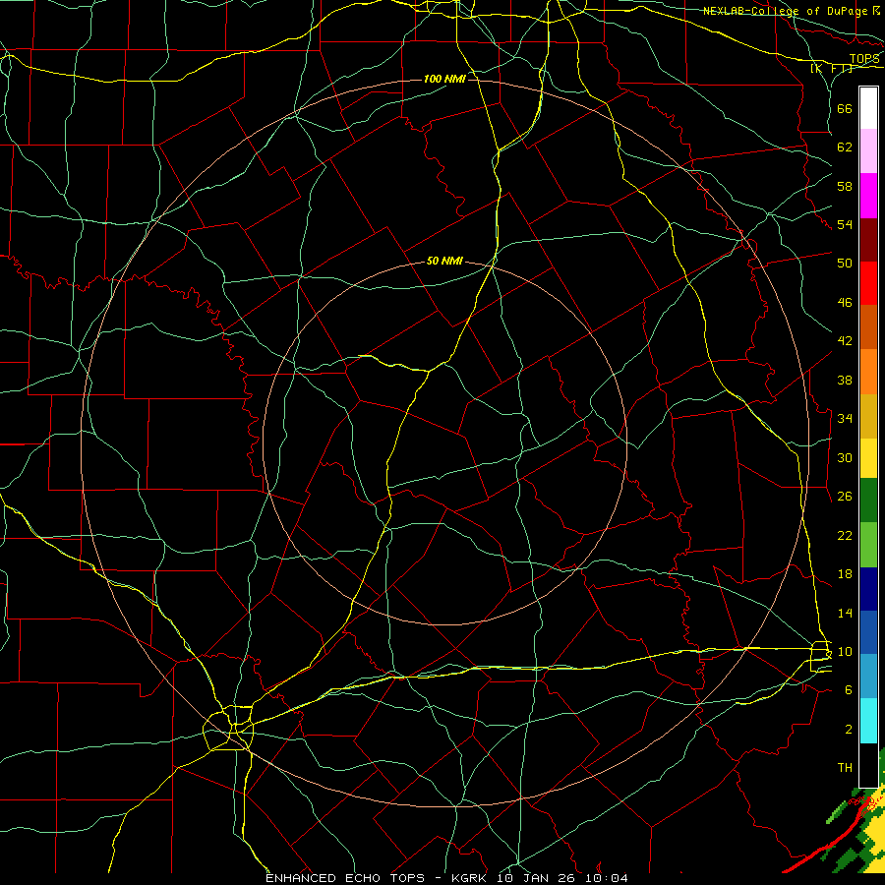Click the white swatch in the tops legend
This screenshot has width=885, height=885.
click(868, 108)
